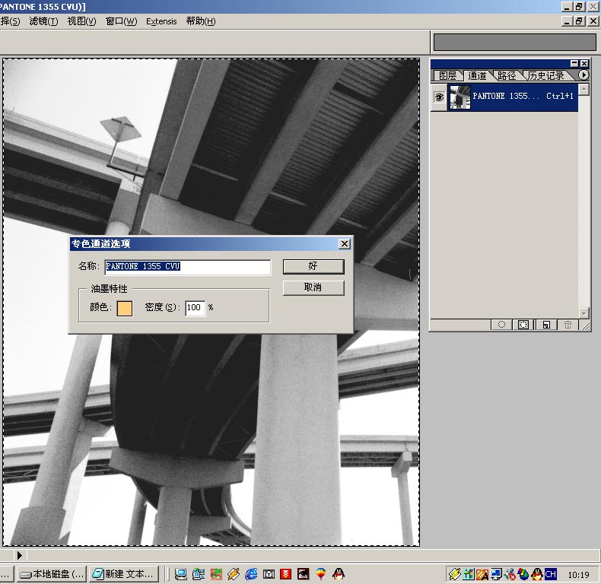Viewport: 601px width, 584px height.
Task: Restore the document window inner restore button
Action: pyautogui.click(x=579, y=21)
